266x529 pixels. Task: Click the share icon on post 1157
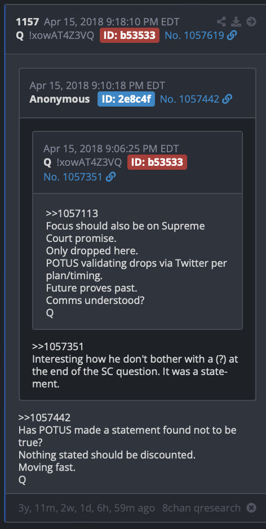coord(221,22)
